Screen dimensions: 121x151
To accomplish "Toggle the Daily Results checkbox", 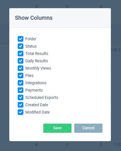I will click(21, 61).
